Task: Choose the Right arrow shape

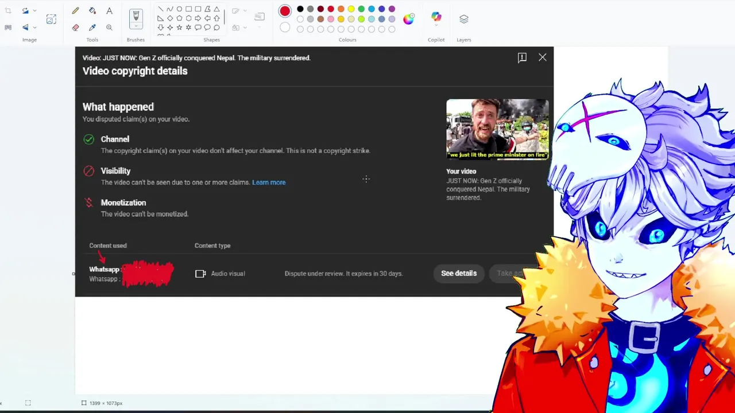Action: point(198,18)
